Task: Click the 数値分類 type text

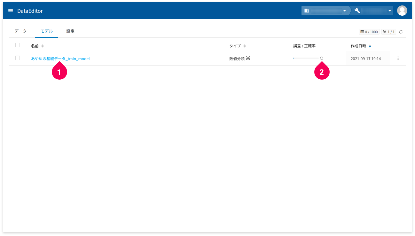Action: (x=237, y=59)
